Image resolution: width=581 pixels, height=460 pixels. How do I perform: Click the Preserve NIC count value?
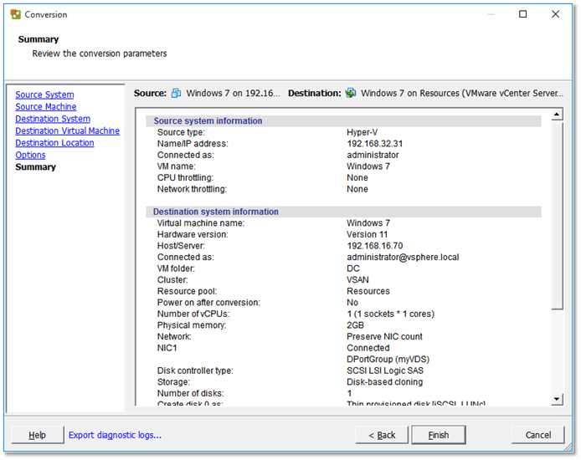click(384, 337)
